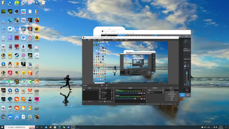Click the taskbar search box
The height and width of the screenshot is (129, 229).
coord(20,127)
